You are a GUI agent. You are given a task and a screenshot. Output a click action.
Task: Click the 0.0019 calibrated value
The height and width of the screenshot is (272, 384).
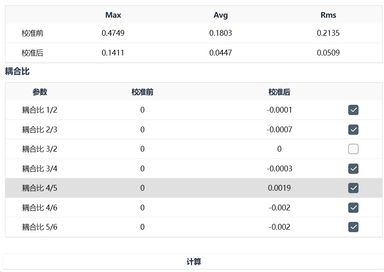click(x=279, y=188)
